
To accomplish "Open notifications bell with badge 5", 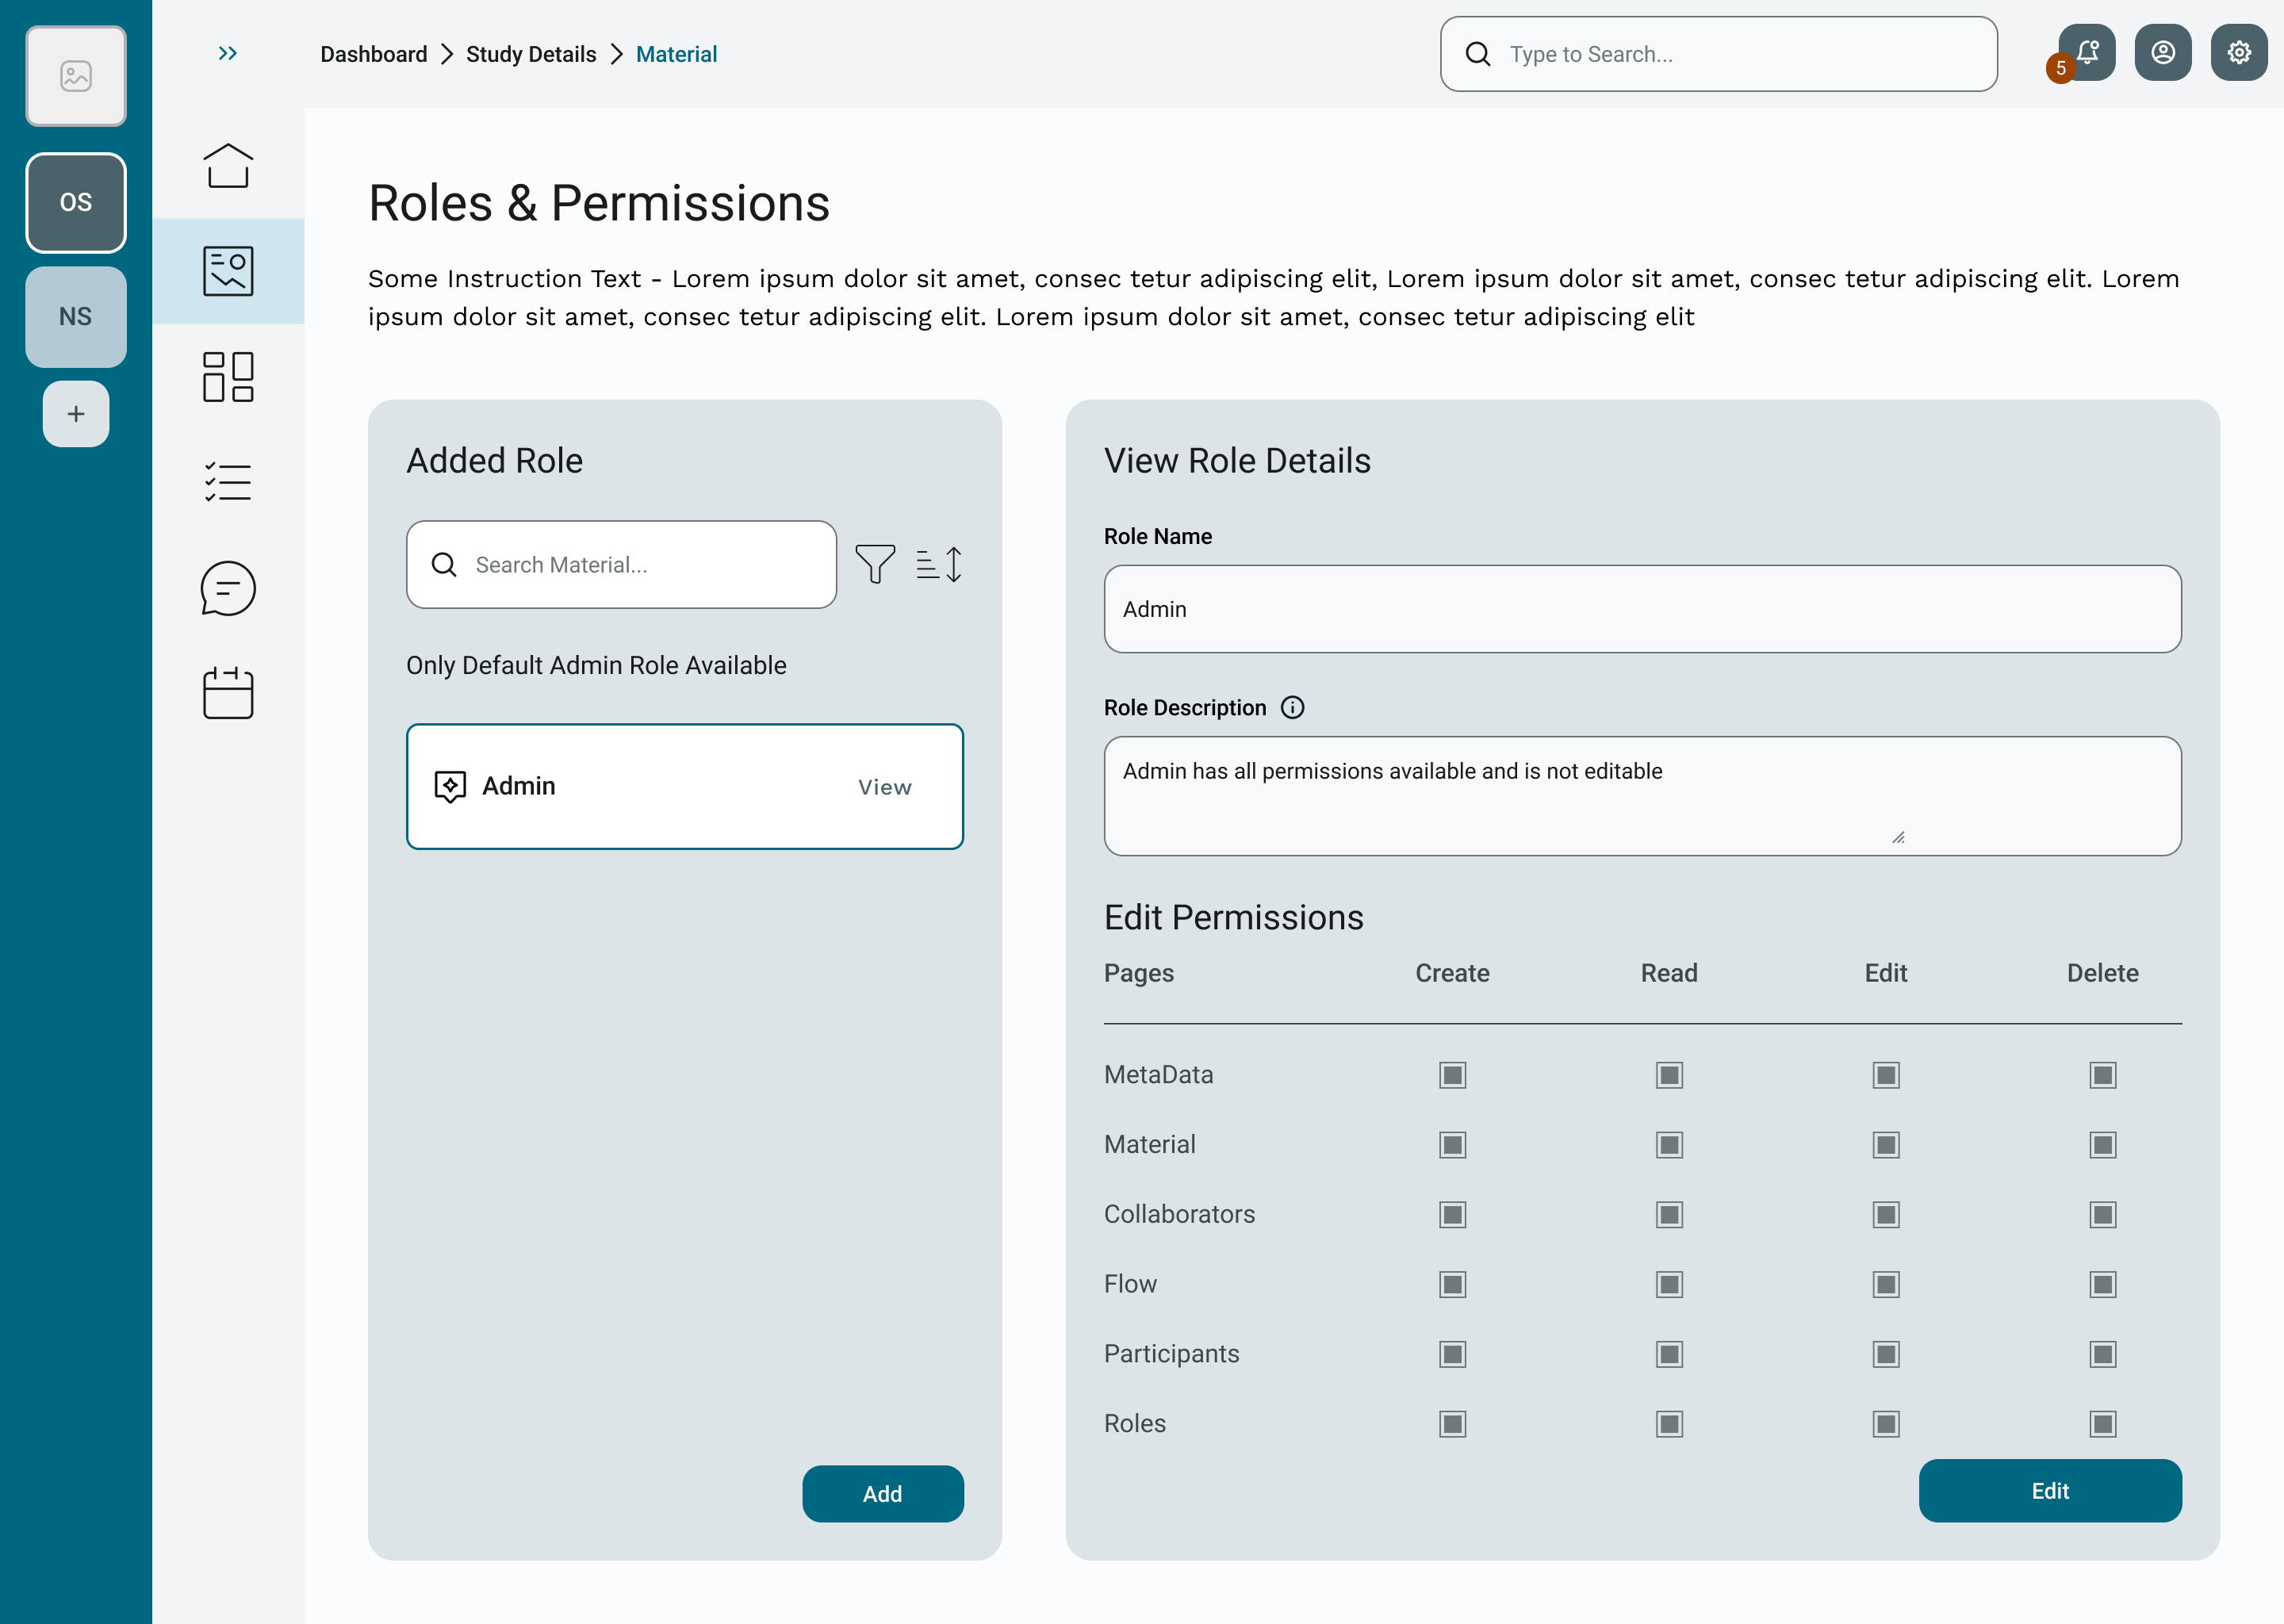I will coord(2086,53).
